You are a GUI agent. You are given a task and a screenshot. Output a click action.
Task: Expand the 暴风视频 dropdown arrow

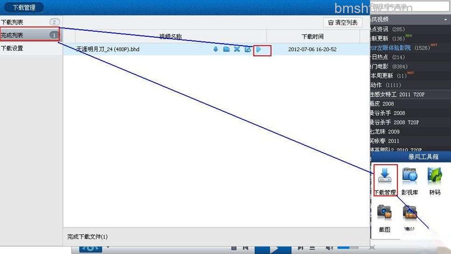[x=445, y=20]
